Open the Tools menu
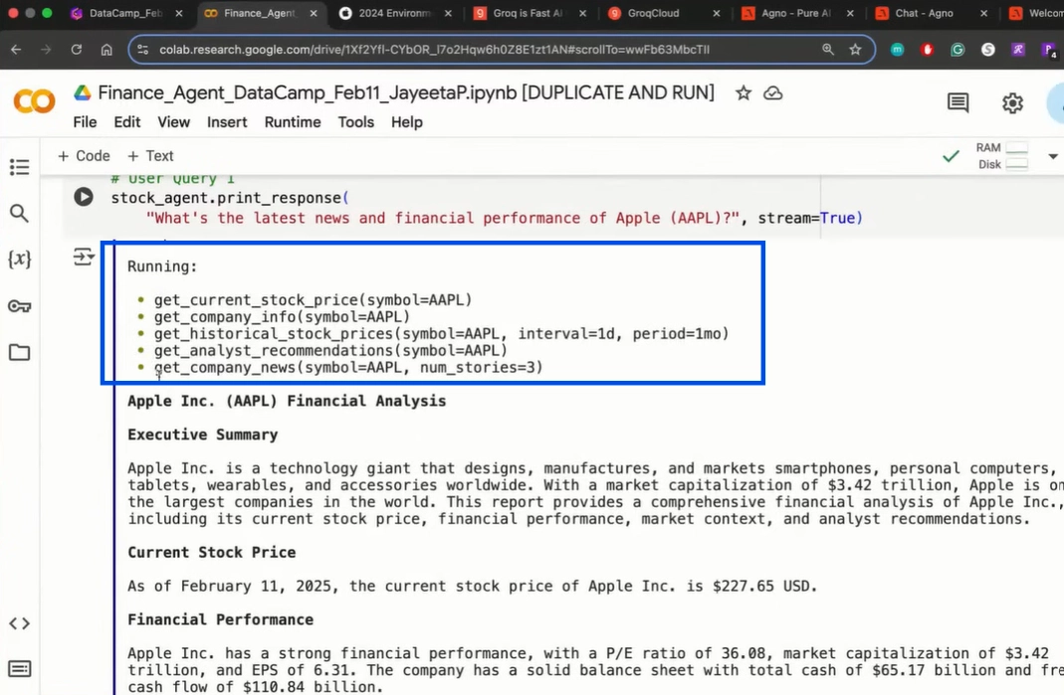The height and width of the screenshot is (695, 1064). [356, 122]
